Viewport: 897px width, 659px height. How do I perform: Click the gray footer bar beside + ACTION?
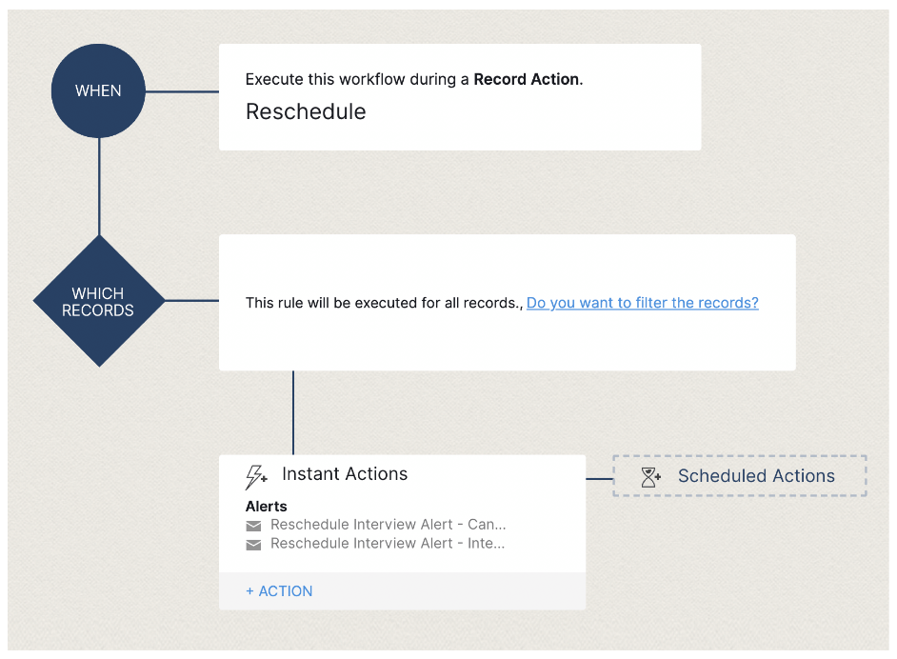[448, 591]
